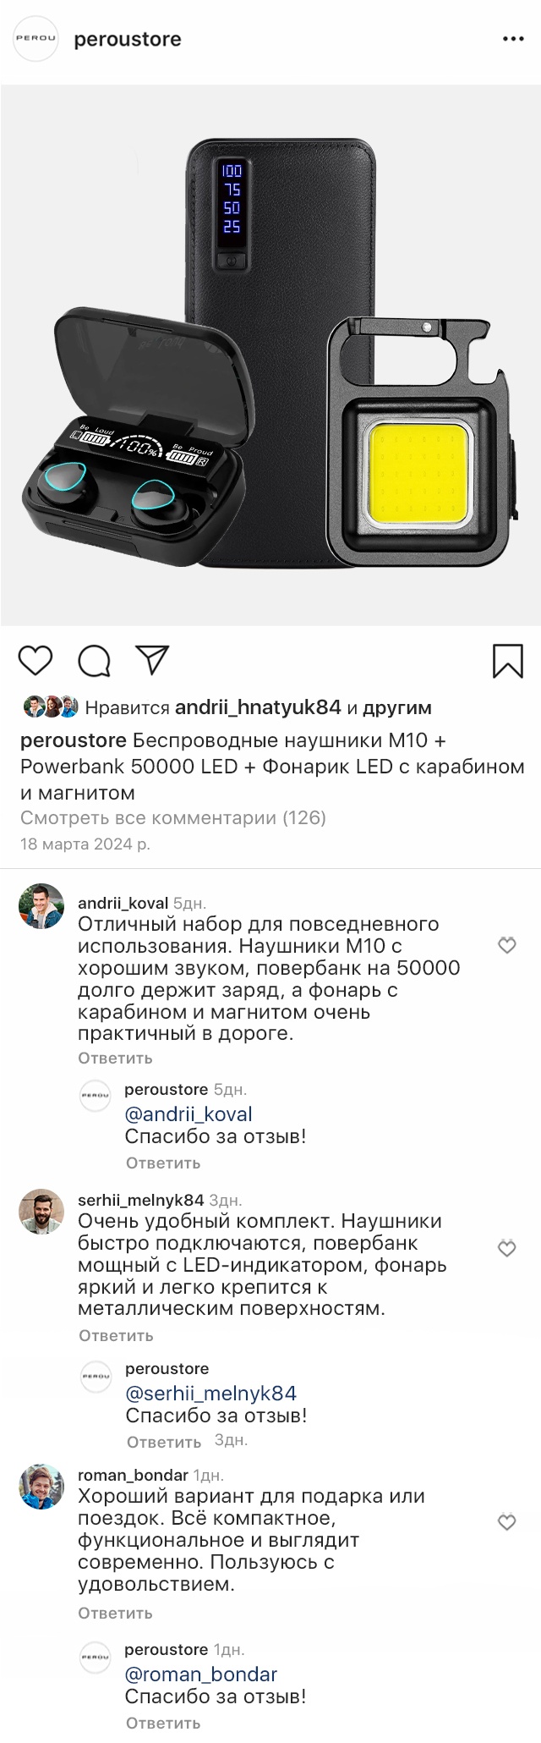Open comments with the speech bubble icon
The width and height of the screenshot is (541, 1743).
pyautogui.click(x=94, y=661)
